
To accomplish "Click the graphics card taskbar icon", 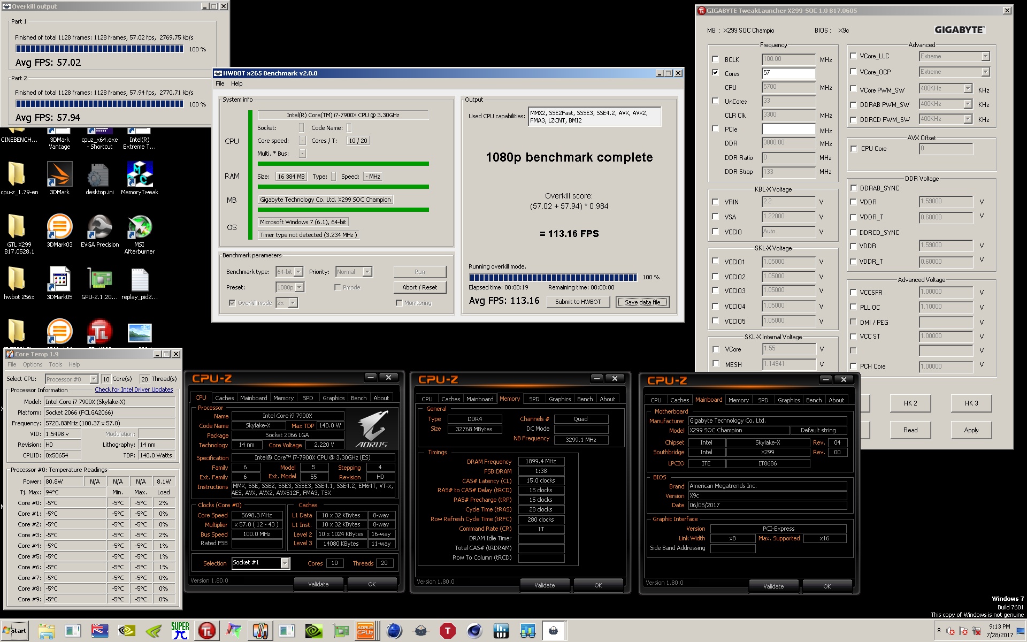I will 340,631.
